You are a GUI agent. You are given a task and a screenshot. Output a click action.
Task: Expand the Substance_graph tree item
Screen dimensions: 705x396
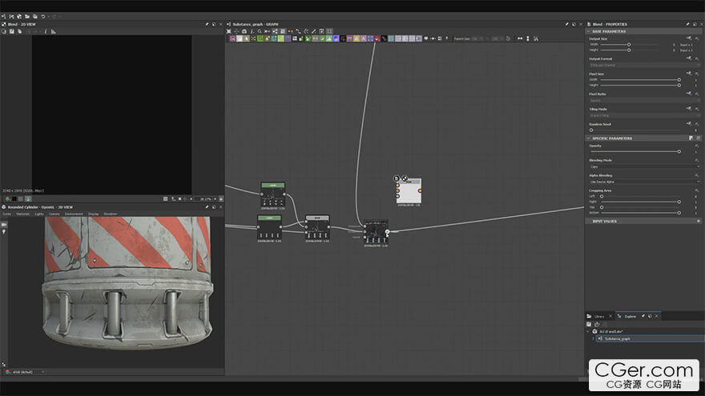593,338
